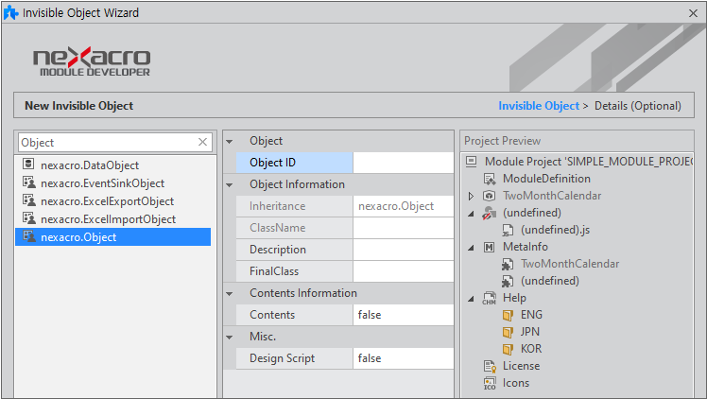
Task: Collapse the Help tree node
Action: tap(472, 298)
